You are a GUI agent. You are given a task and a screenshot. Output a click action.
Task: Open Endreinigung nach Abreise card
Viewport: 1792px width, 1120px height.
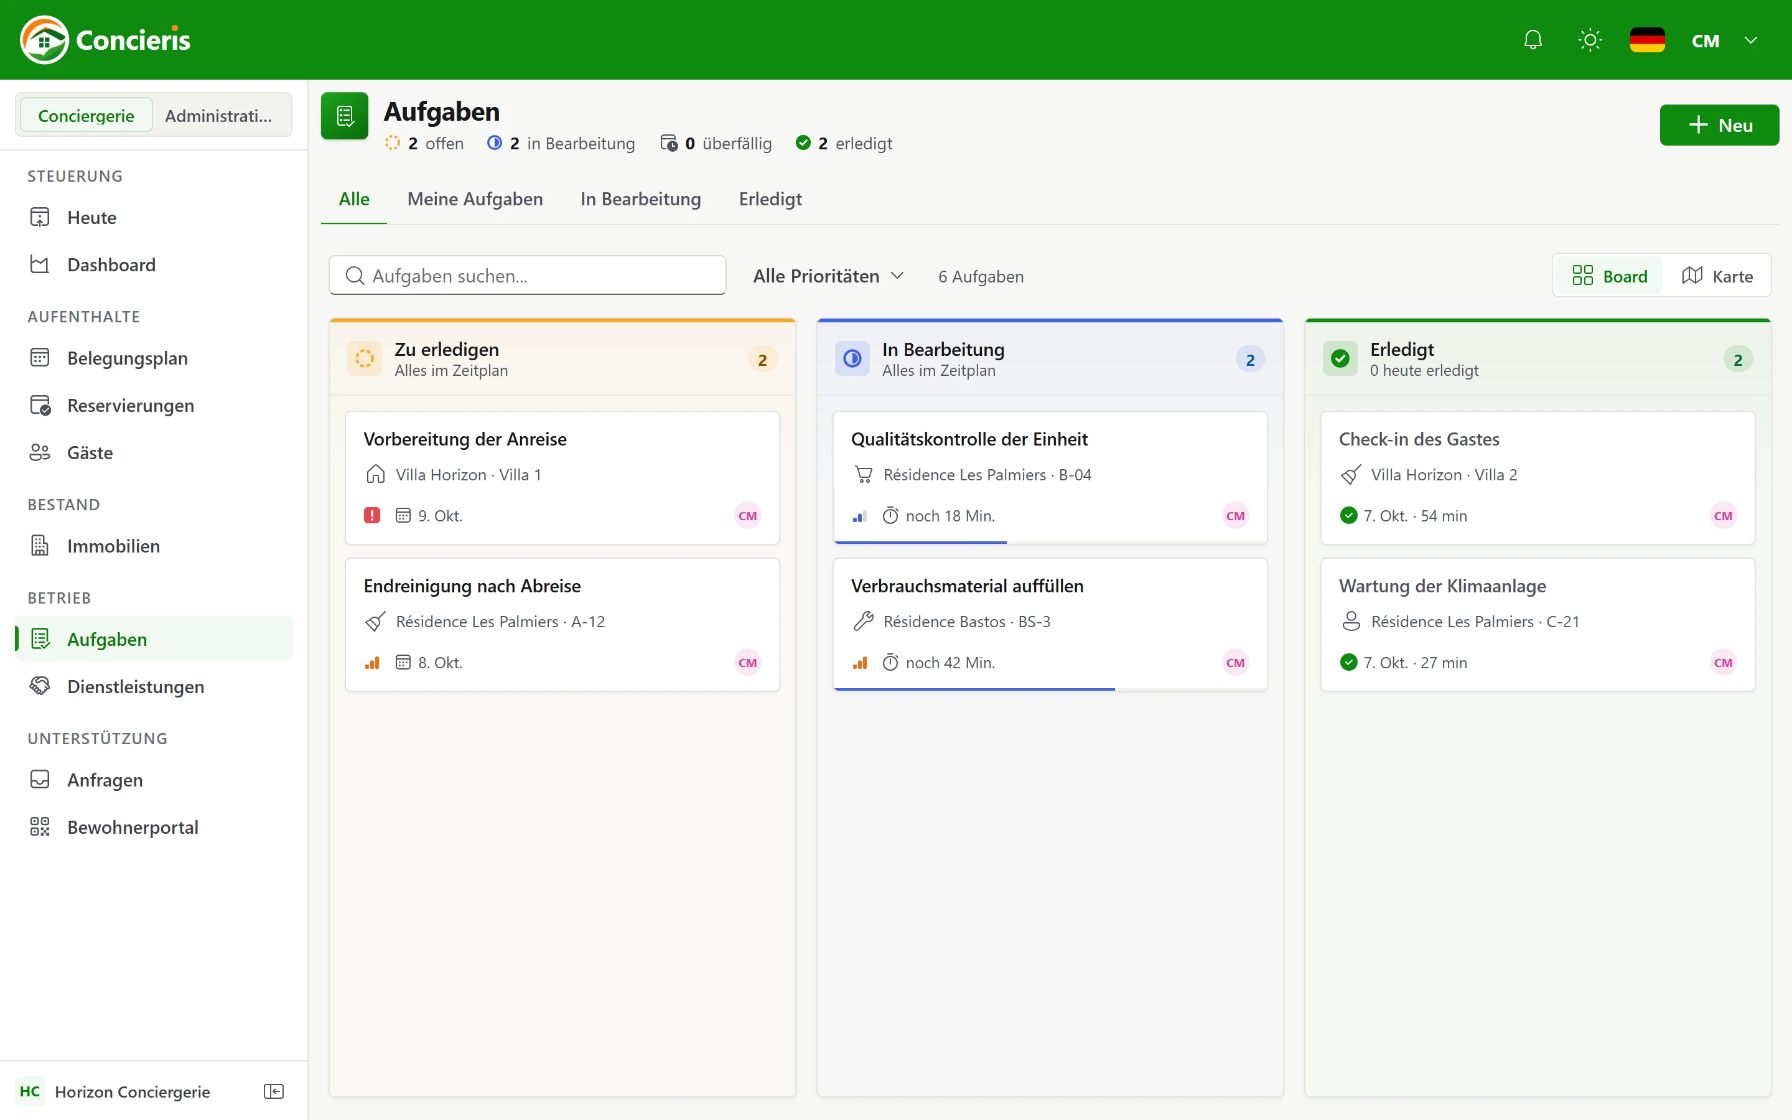pos(562,625)
